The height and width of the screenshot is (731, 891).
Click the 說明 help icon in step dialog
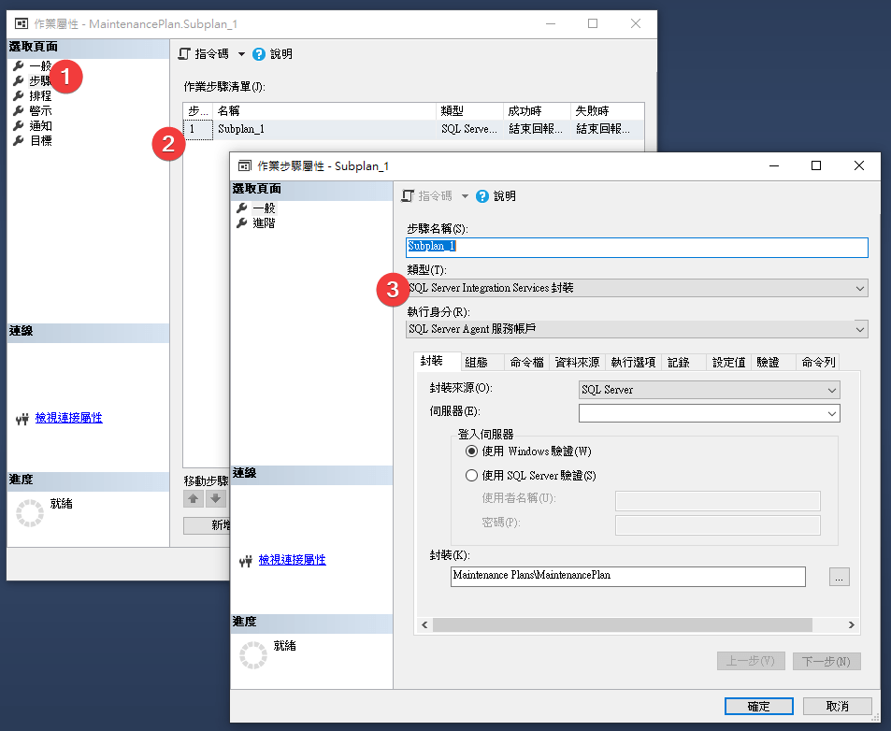(x=482, y=196)
